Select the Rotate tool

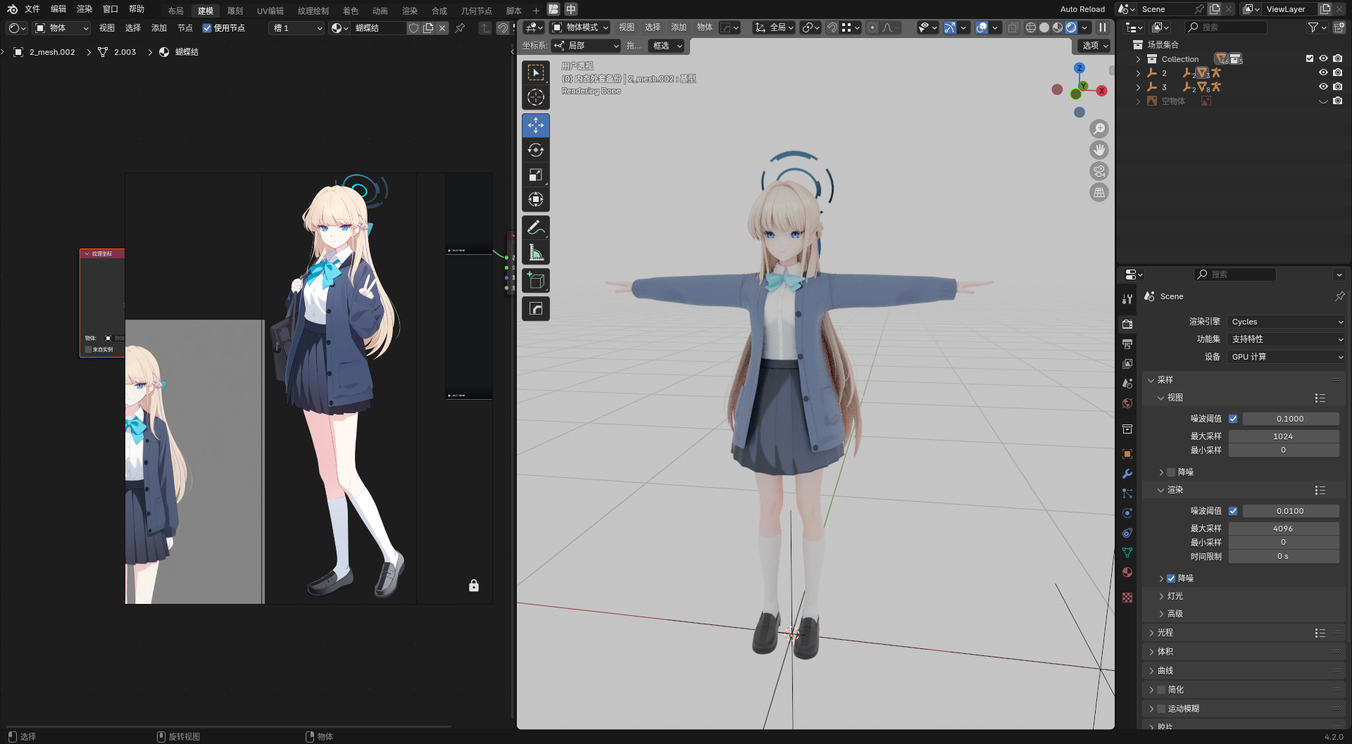pyautogui.click(x=535, y=150)
